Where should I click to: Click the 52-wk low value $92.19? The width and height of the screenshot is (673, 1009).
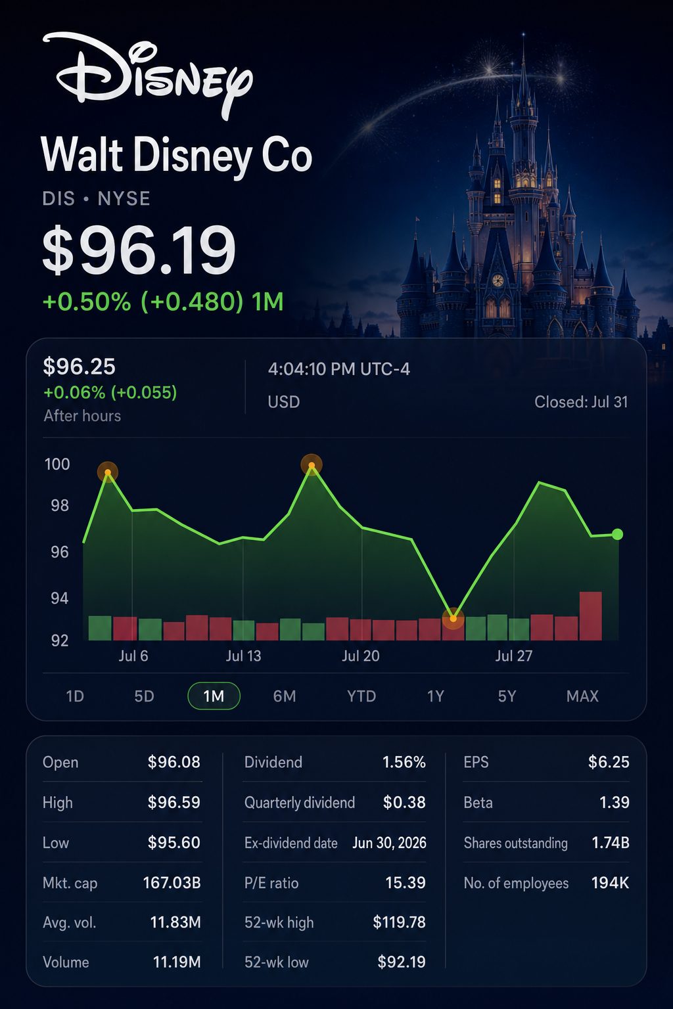click(x=402, y=962)
